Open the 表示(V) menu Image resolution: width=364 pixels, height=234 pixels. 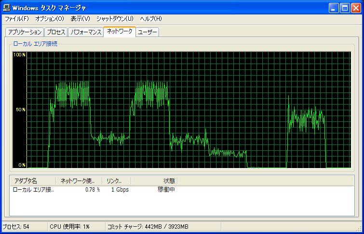pos(81,19)
